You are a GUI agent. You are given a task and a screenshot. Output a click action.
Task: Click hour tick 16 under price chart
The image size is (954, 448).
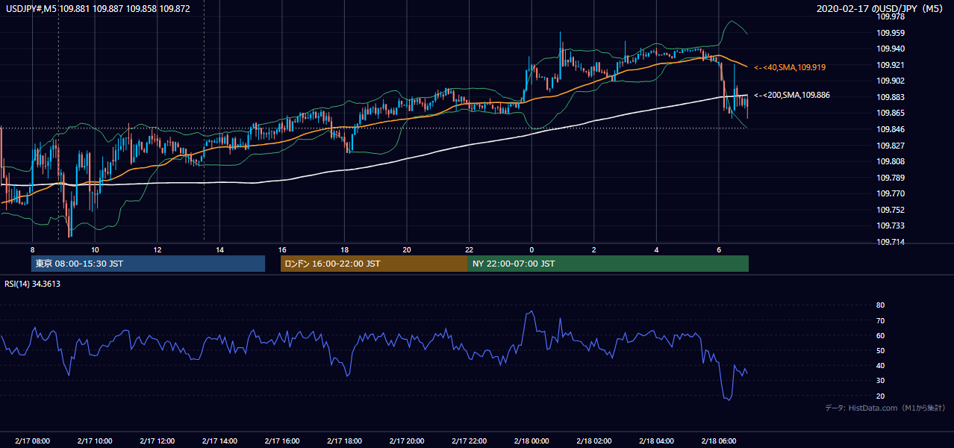click(x=281, y=249)
